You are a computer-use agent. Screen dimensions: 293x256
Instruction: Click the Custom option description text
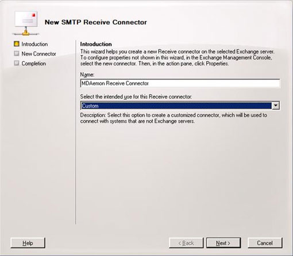(x=174, y=118)
